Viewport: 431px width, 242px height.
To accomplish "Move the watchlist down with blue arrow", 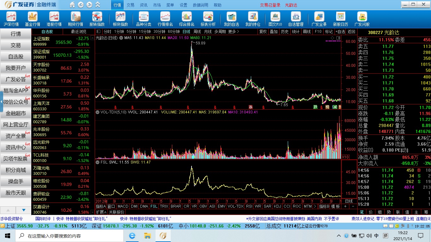I will pyautogui.click(x=24, y=210).
